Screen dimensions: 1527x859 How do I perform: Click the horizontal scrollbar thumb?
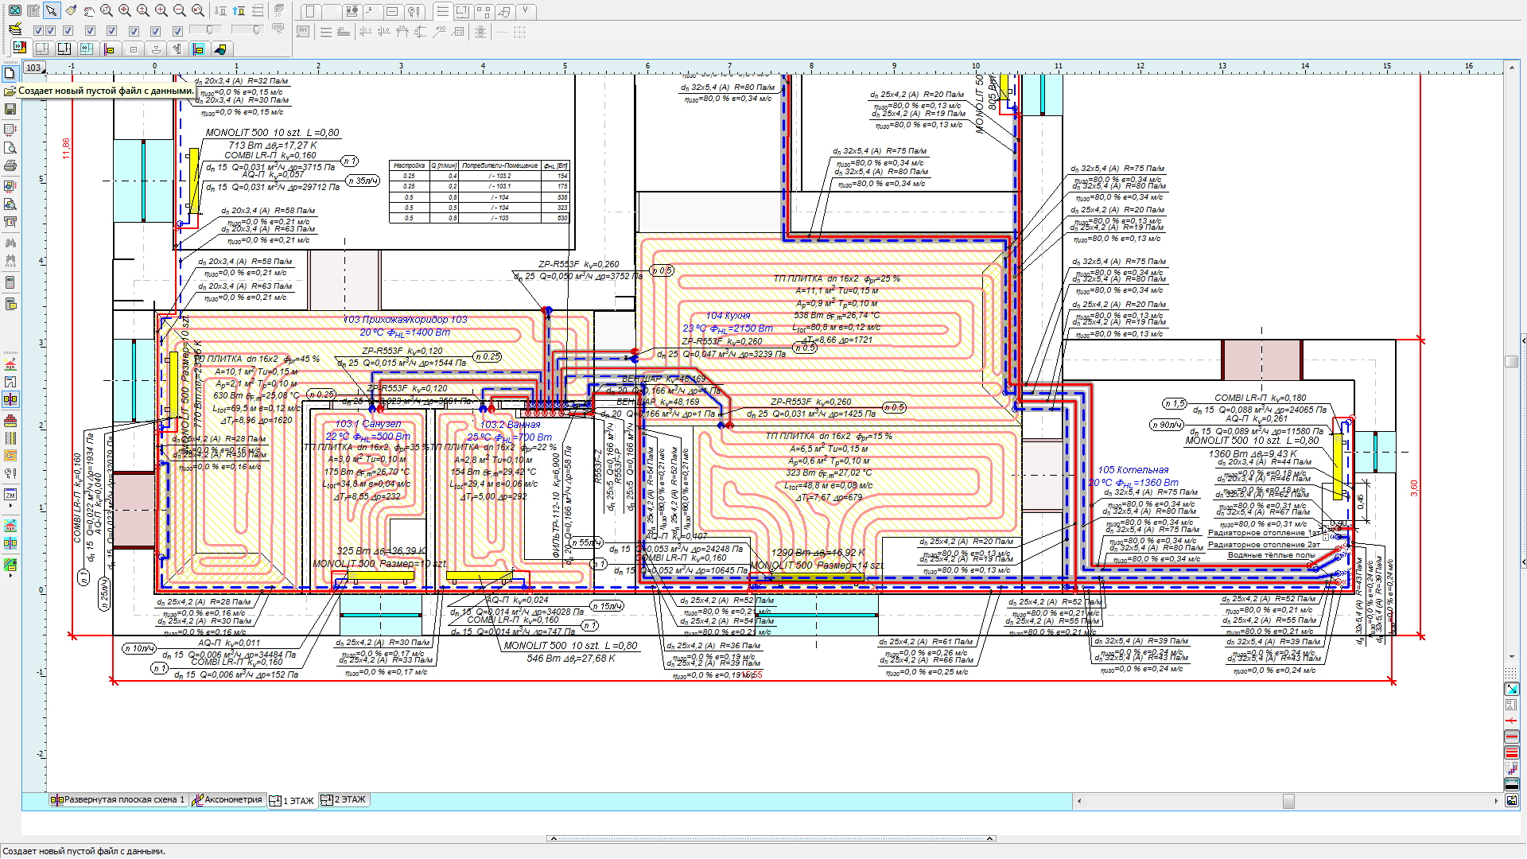[1288, 801]
